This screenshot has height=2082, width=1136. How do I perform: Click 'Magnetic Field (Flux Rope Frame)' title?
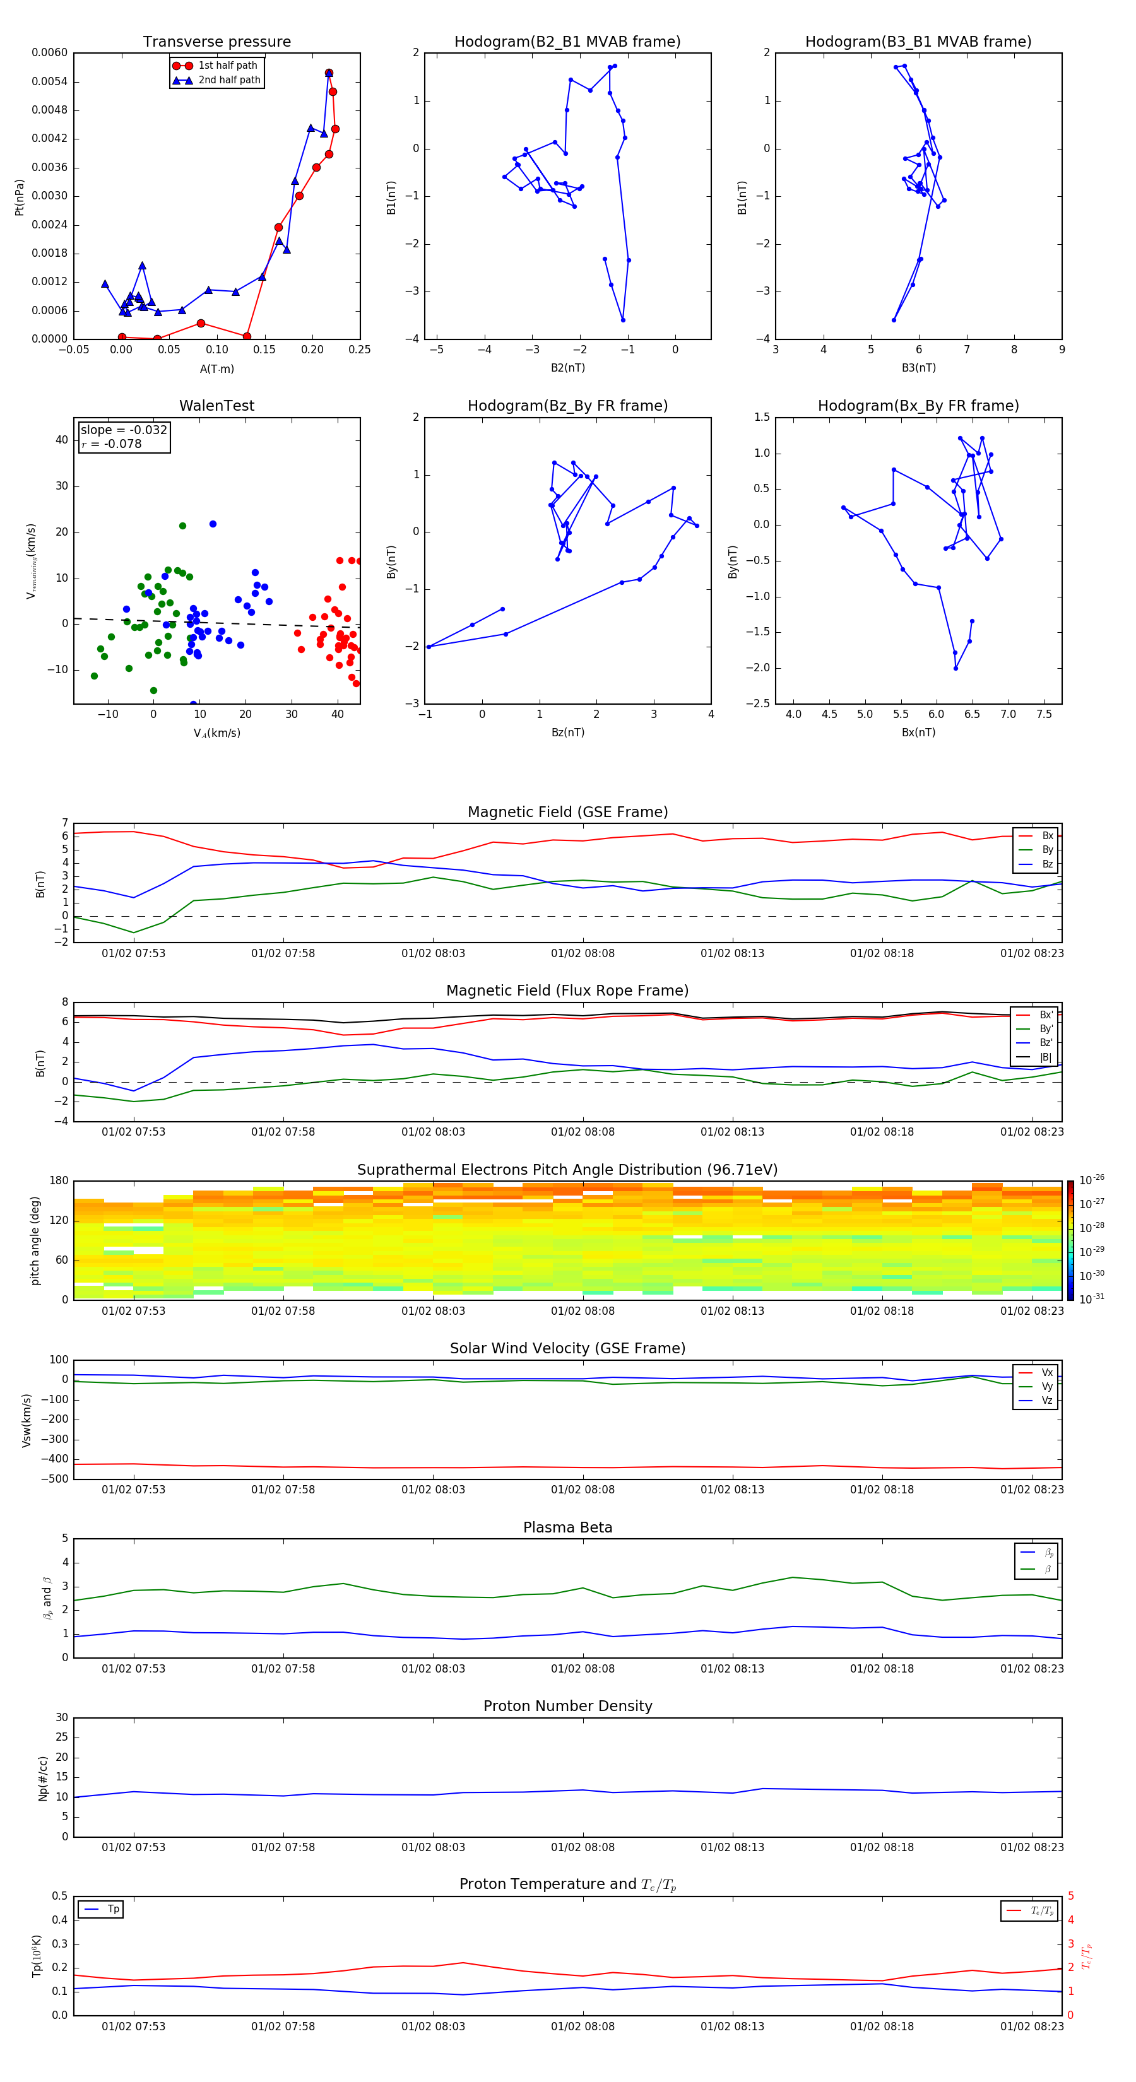[x=567, y=991]
